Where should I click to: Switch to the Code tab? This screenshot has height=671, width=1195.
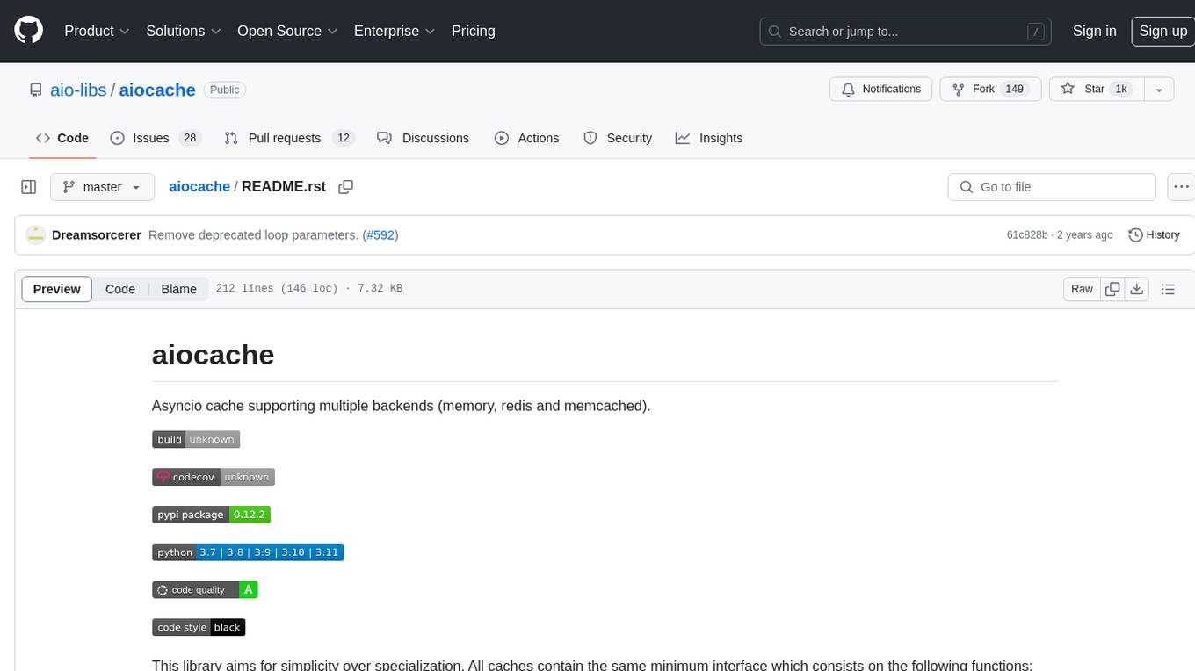pos(62,138)
